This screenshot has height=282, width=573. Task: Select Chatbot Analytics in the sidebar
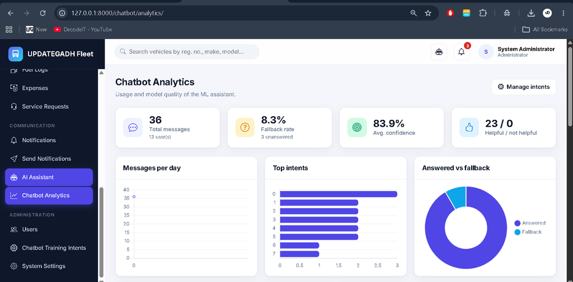(x=49, y=195)
